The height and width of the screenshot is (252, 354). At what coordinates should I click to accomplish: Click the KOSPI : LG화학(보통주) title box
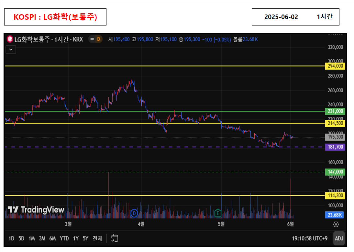(x=55, y=17)
